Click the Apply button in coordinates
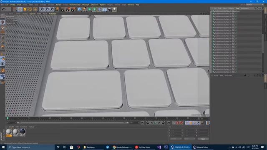267x150 pixels. tap(203, 139)
